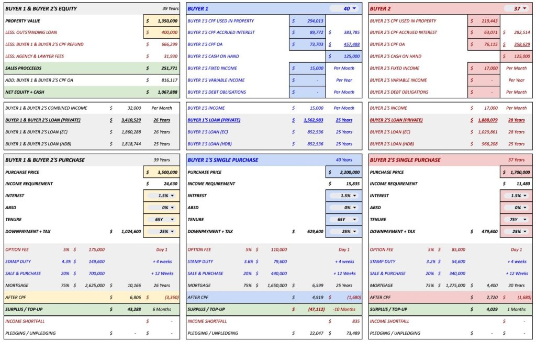Click Buyer 1 unpledging value 73,489

[x=353, y=334]
